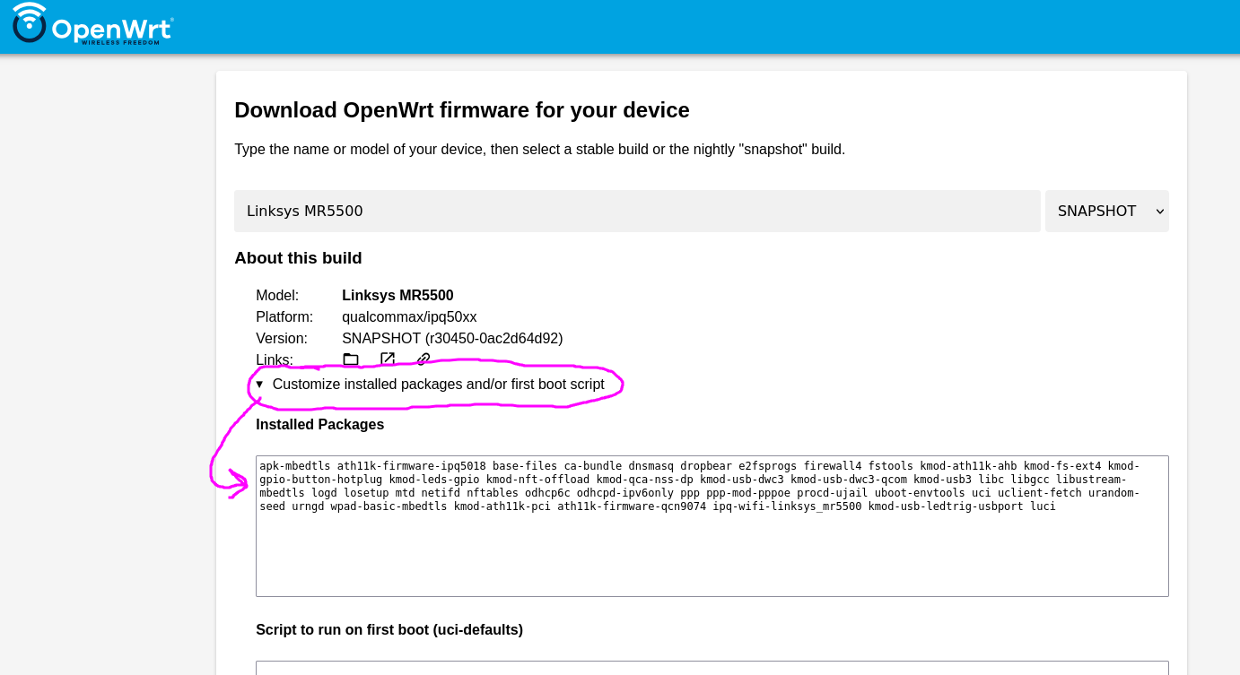Click the 'Version:' row label

click(282, 339)
